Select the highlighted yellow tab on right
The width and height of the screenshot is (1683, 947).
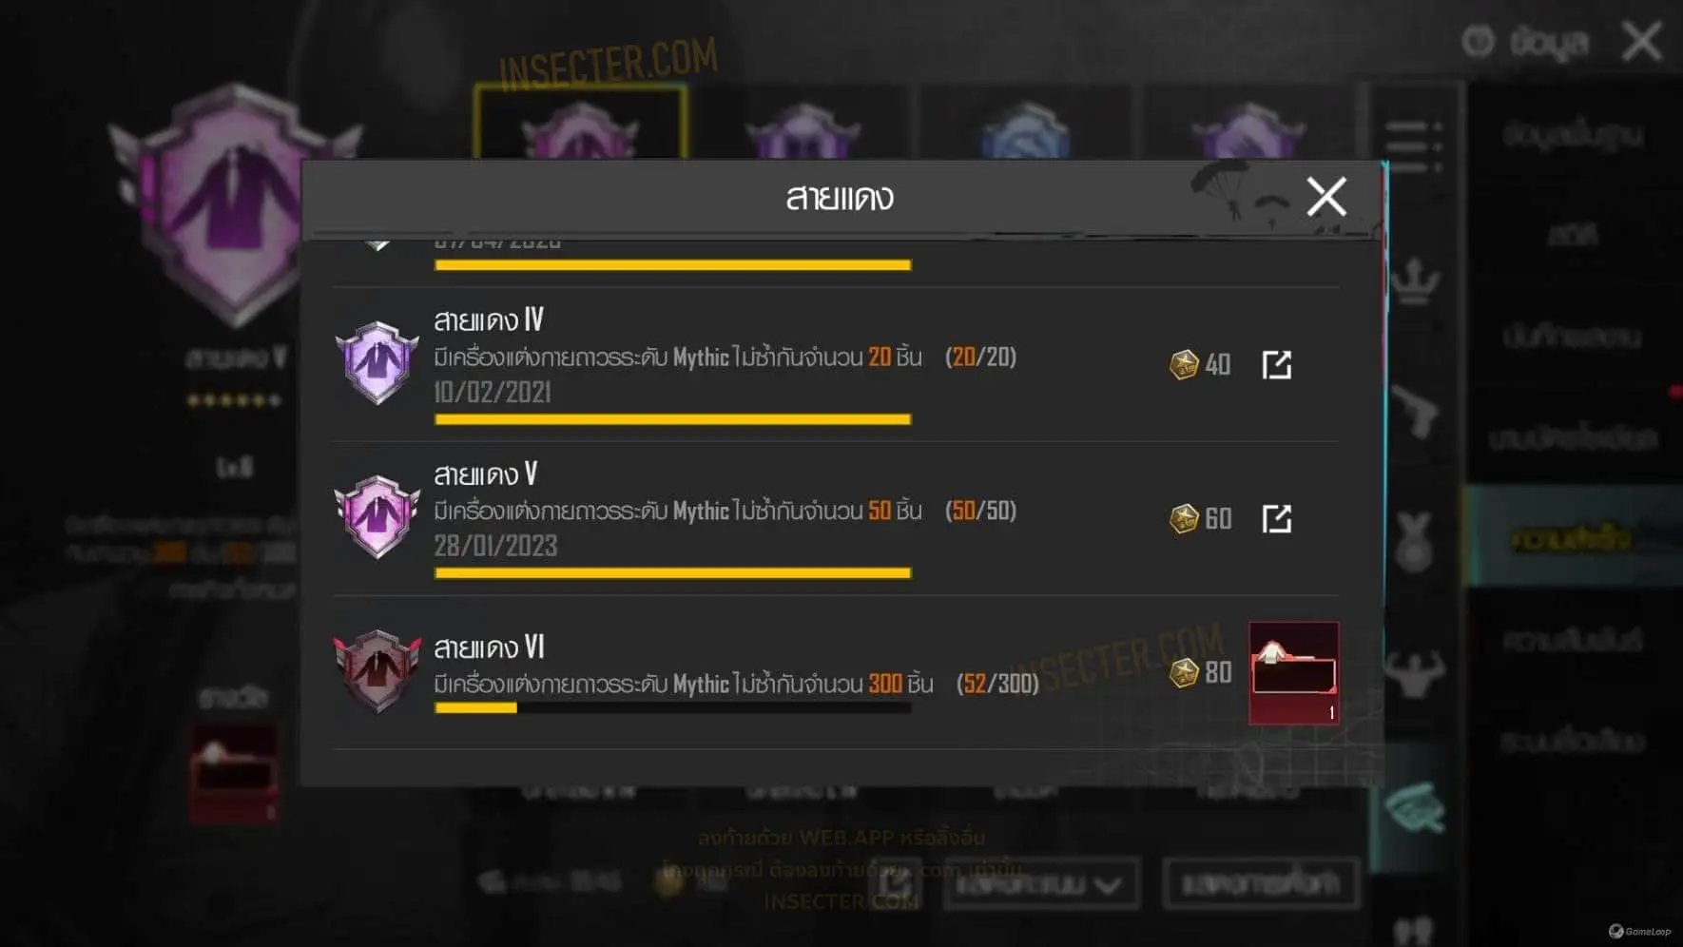tap(1573, 538)
